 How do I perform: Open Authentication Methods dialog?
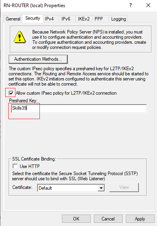[x=38, y=59]
